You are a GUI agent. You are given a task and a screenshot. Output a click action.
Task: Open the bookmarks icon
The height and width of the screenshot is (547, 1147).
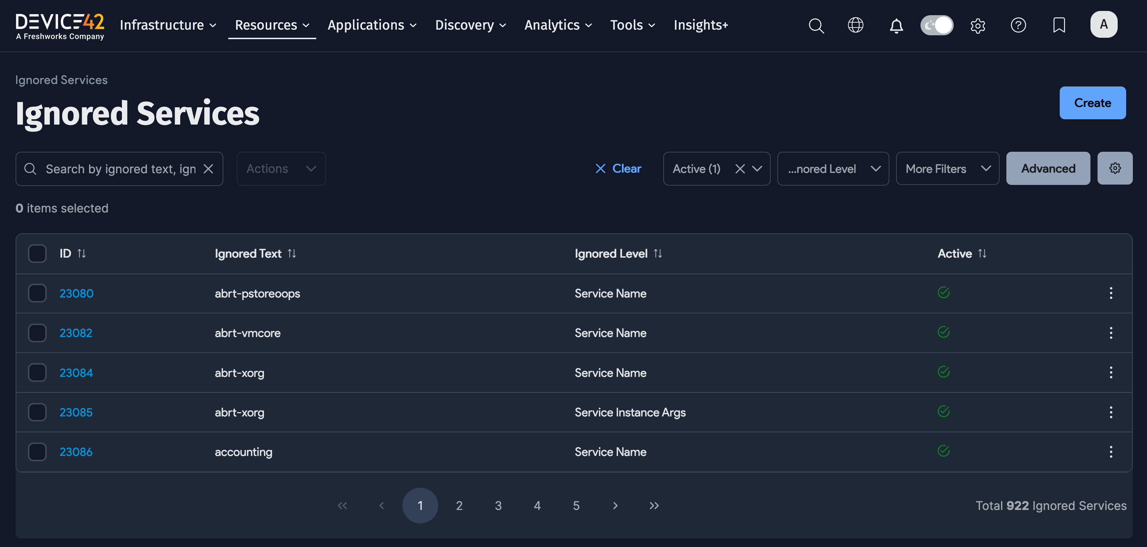pos(1059,25)
